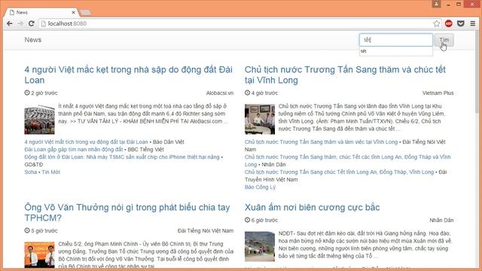Click the 2 giờ trước timestamp
482x271 pixels.
[44, 93]
